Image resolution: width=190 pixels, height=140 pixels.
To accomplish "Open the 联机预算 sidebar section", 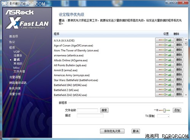I will pos(15,88).
